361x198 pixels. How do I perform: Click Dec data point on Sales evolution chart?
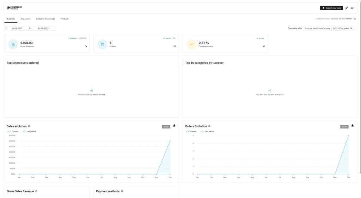click(170, 140)
